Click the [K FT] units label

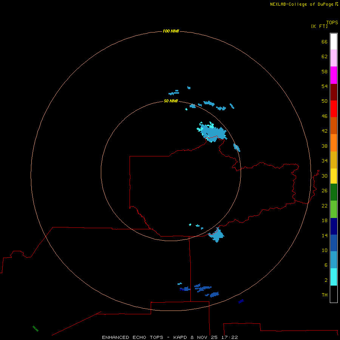click(x=319, y=26)
